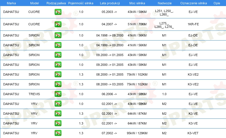Select CUORE model in the 1KR-FE row
The image size is (226, 138).
34,24
